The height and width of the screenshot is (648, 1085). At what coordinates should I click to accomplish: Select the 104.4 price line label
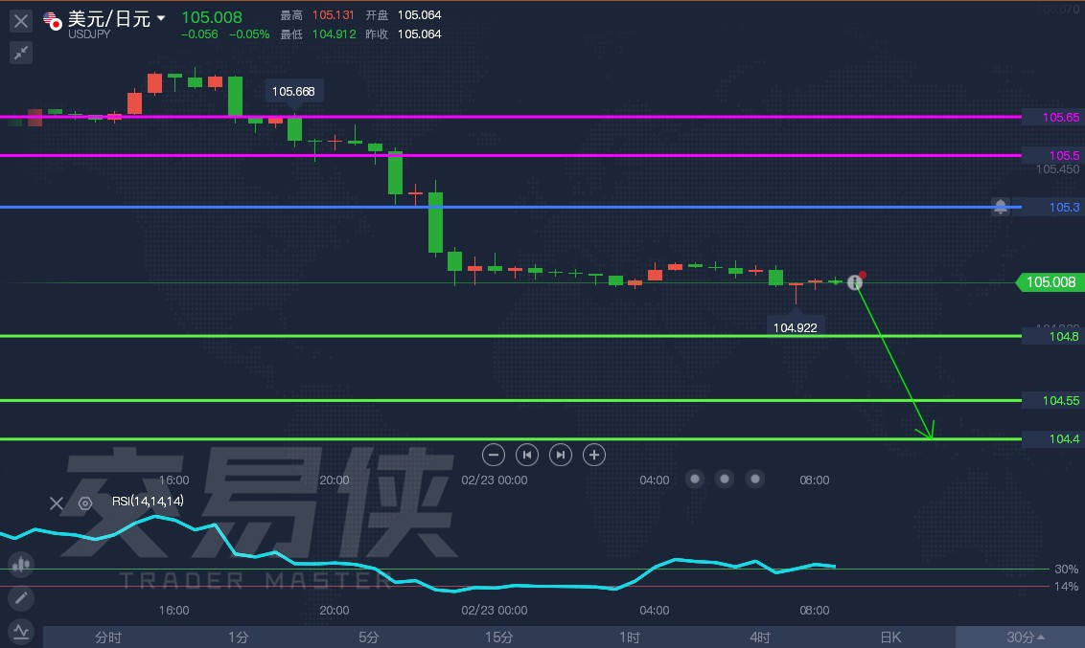pyautogui.click(x=1053, y=438)
